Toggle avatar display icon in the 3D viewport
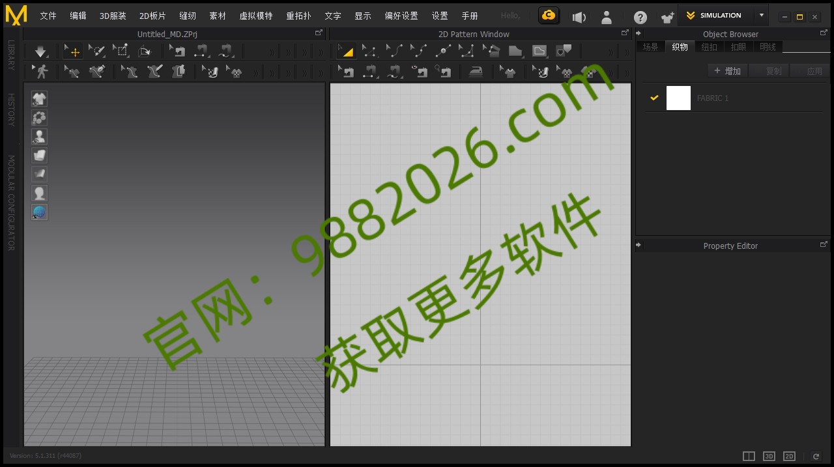The image size is (834, 467). click(x=39, y=136)
